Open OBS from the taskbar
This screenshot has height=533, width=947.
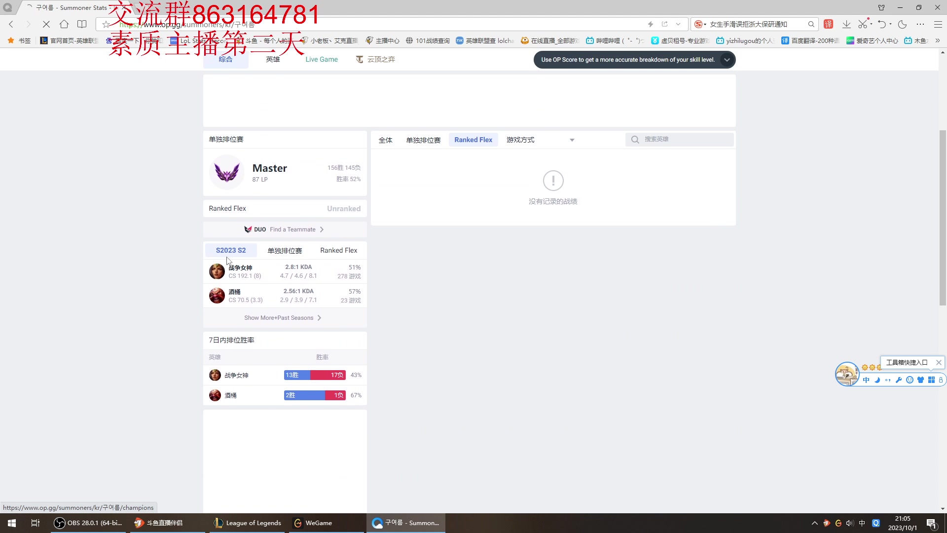coord(89,523)
